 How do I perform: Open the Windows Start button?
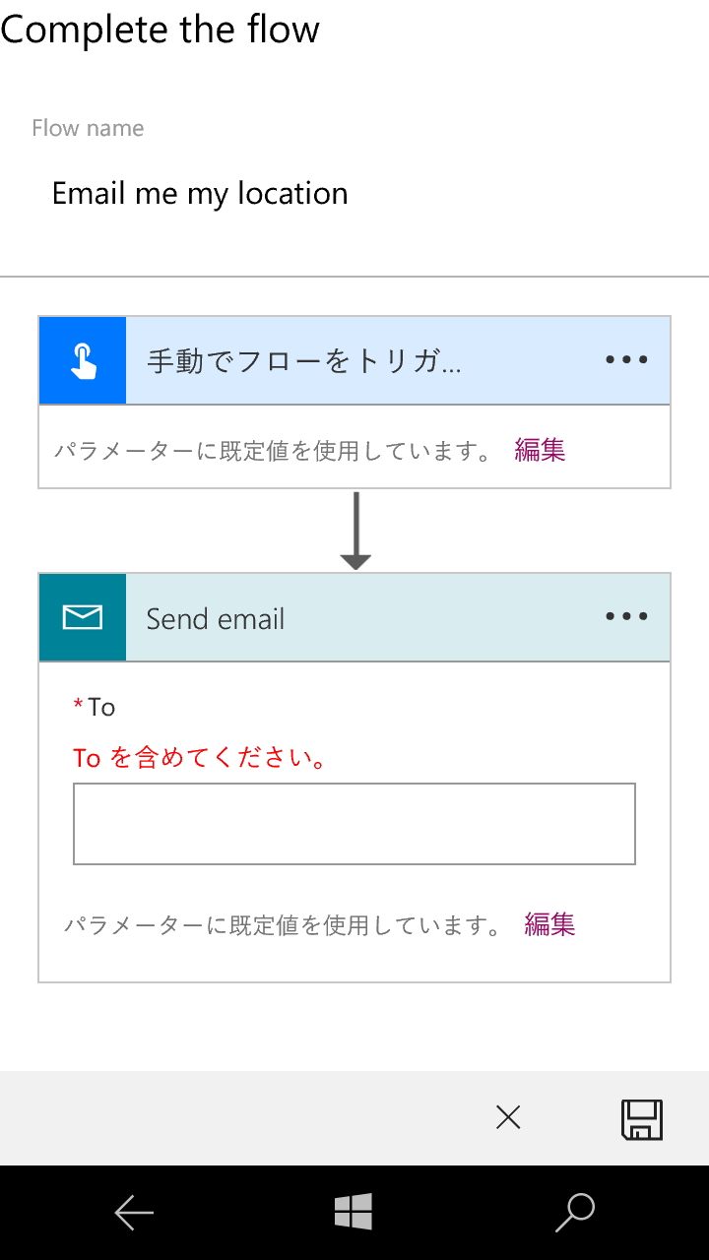(354, 1212)
